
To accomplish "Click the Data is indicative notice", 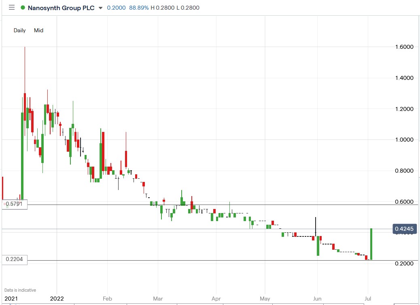I will point(19,290).
